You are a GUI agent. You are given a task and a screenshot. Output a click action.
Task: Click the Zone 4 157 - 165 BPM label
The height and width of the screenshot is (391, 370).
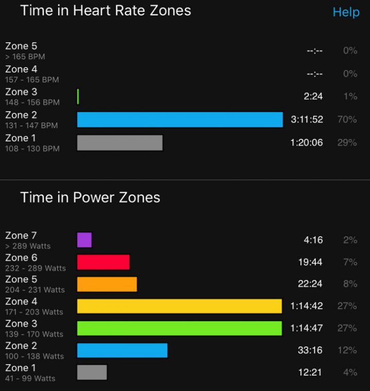[32, 74]
